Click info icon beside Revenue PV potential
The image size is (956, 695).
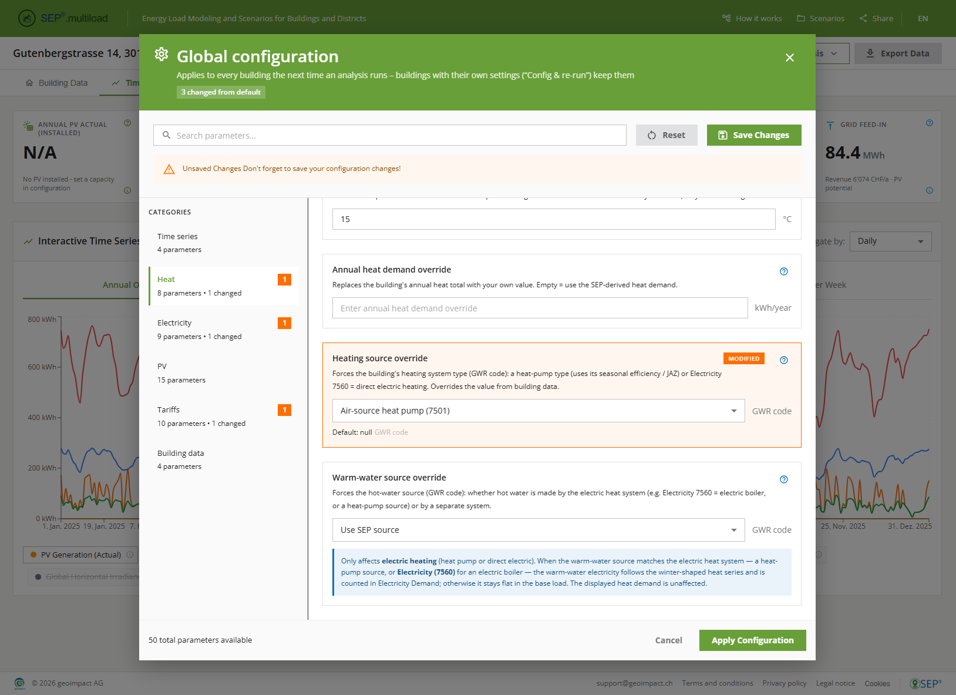[930, 190]
